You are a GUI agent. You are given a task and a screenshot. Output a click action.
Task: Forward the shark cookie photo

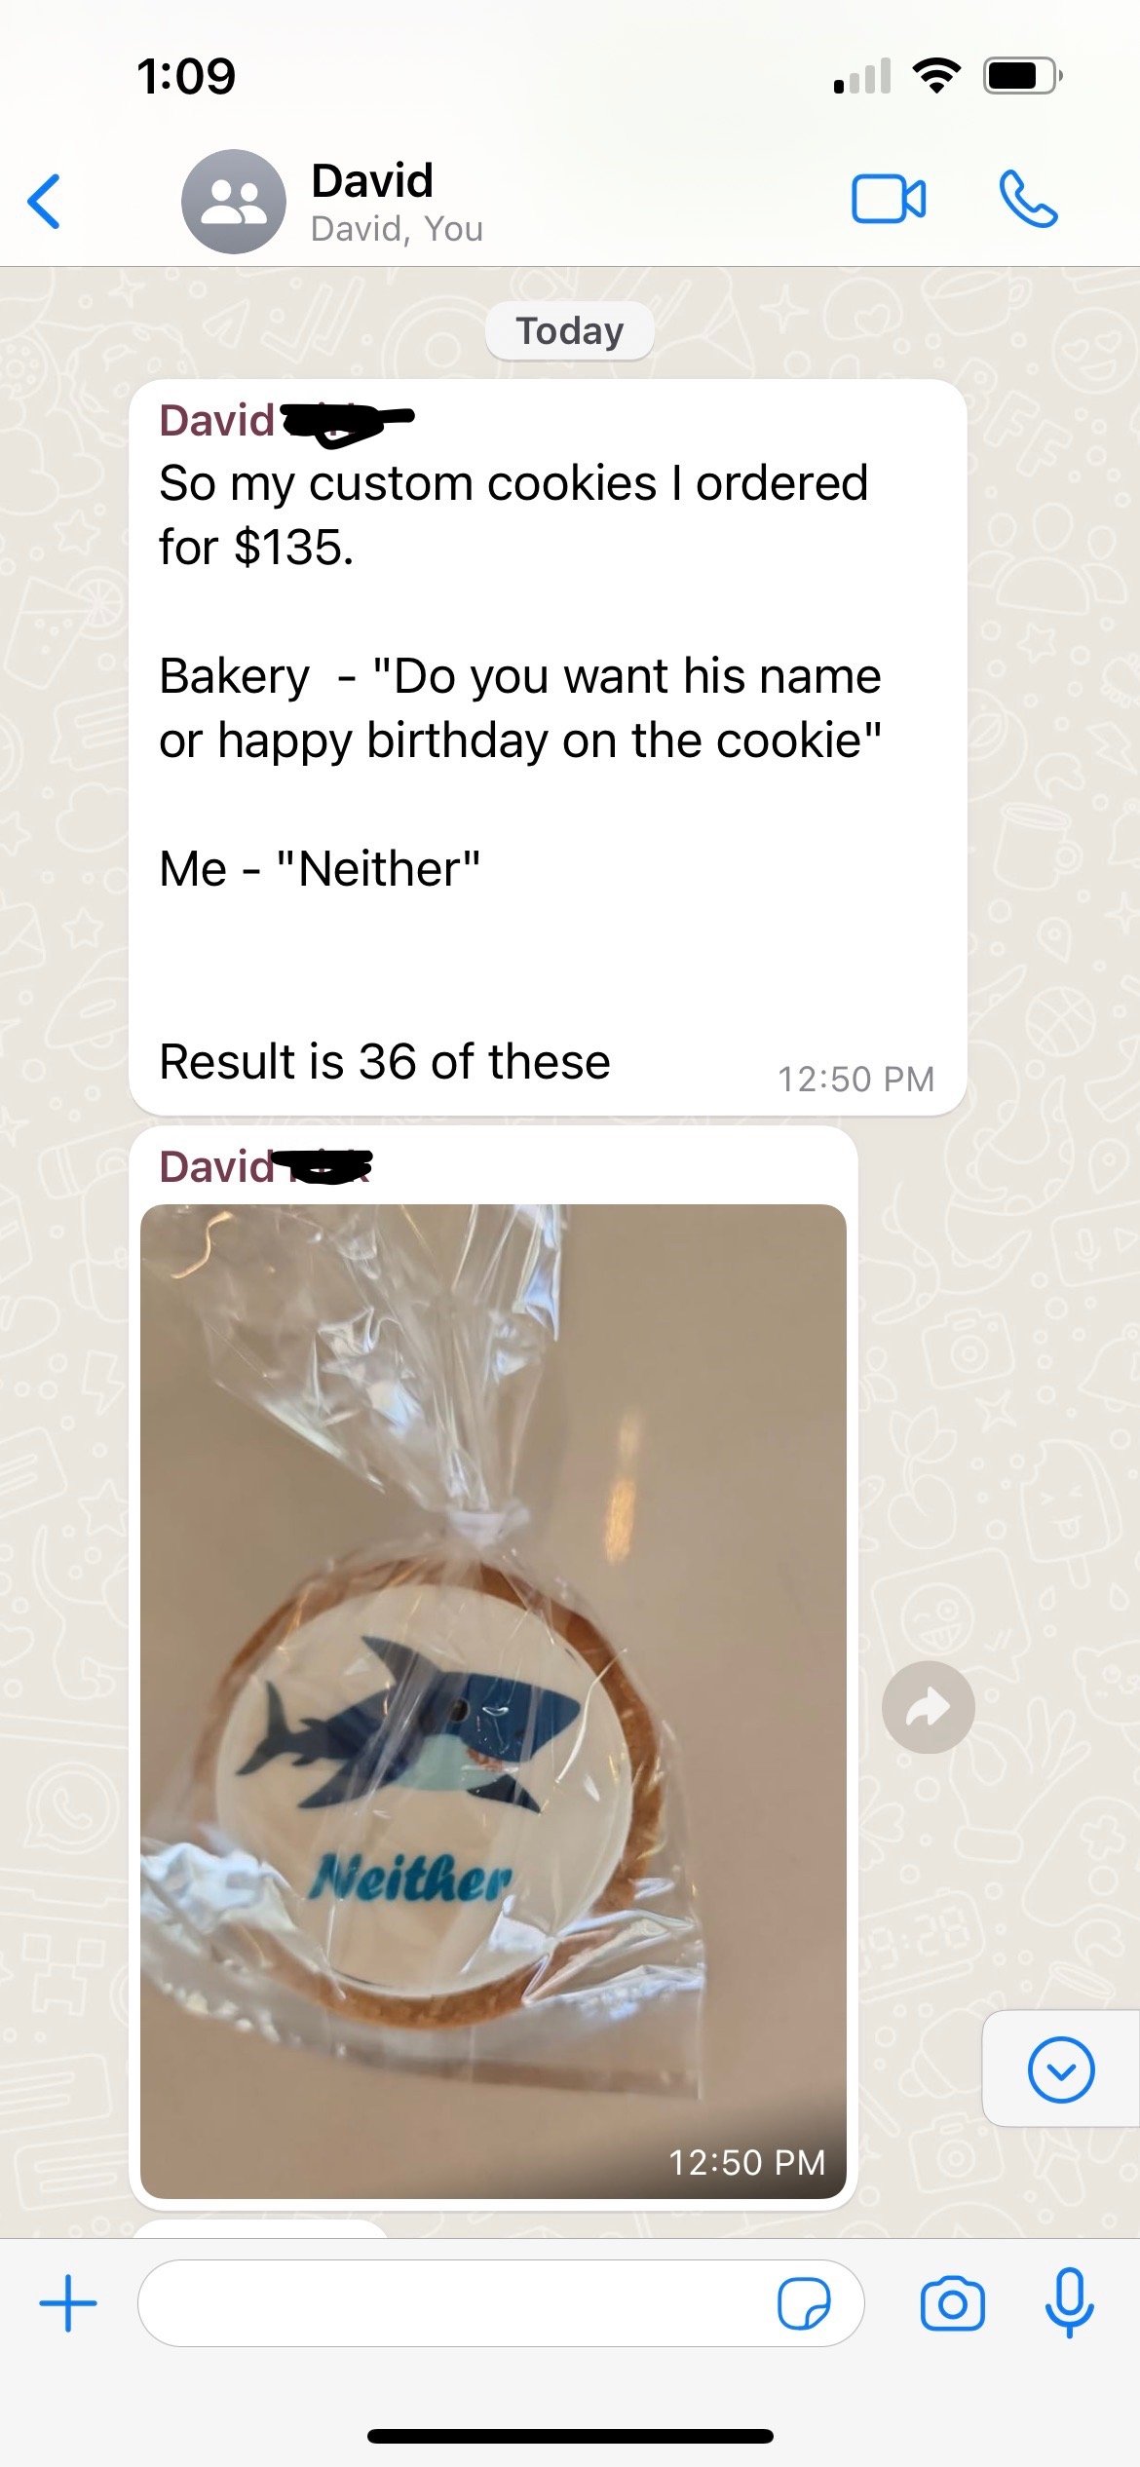coord(928,1707)
